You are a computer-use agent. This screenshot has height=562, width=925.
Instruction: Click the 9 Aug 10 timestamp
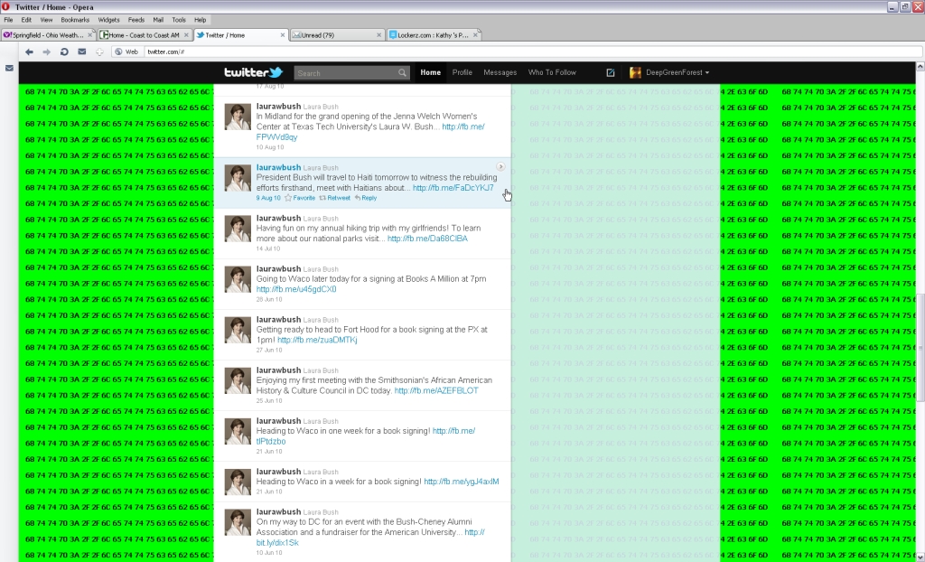point(268,199)
